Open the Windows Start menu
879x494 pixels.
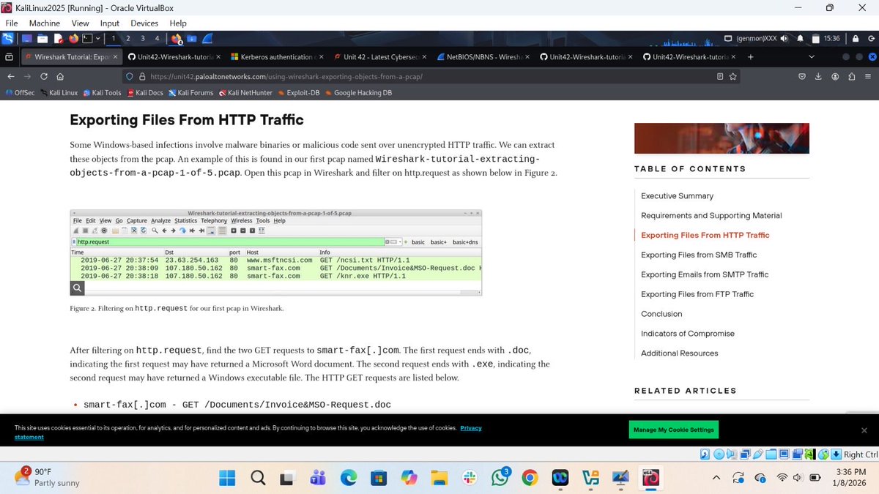click(x=227, y=478)
